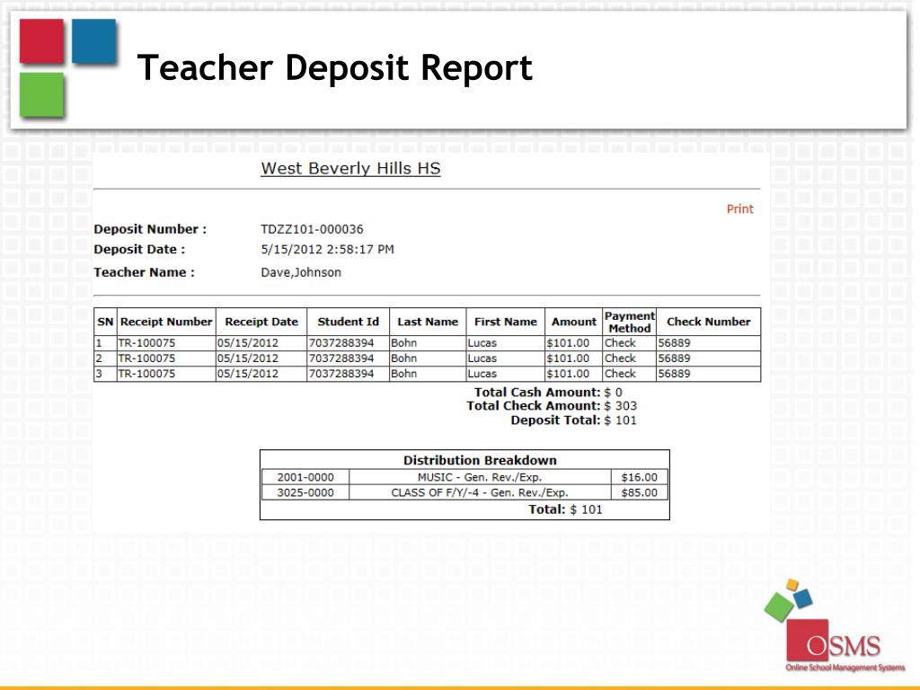
Task: Click the Last Name column header
Action: tap(428, 322)
